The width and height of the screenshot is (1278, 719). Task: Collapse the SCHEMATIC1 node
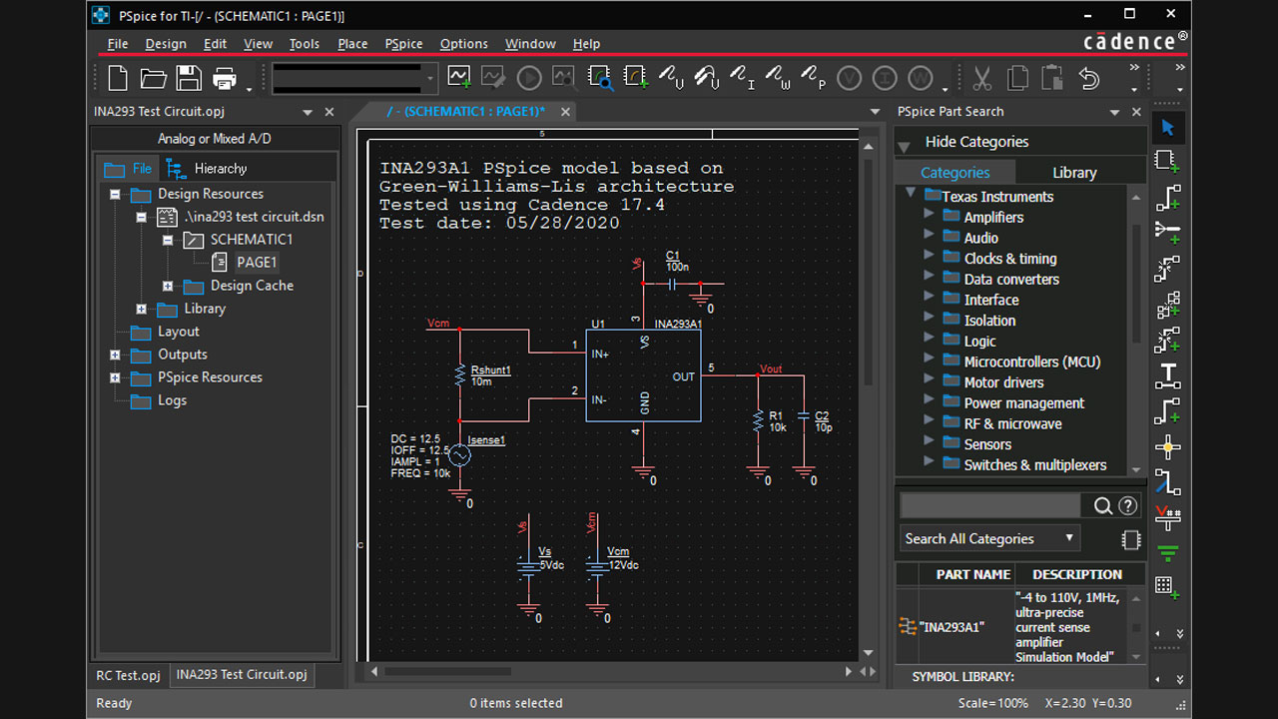click(168, 241)
